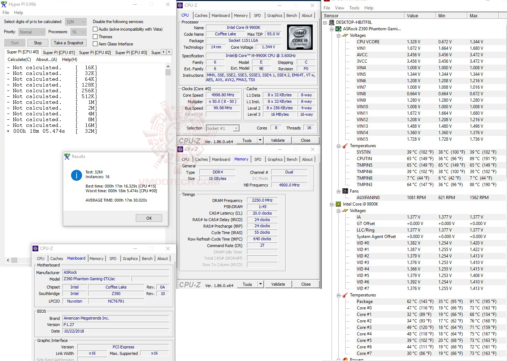
Task: Click Validate in the CPU-Z Memory window
Action: point(278,284)
